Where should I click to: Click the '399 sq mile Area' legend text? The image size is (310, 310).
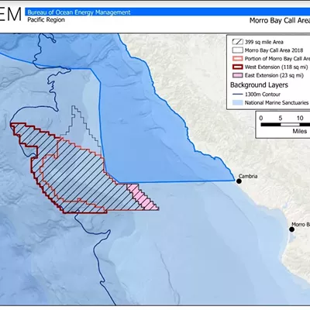tap(264, 42)
